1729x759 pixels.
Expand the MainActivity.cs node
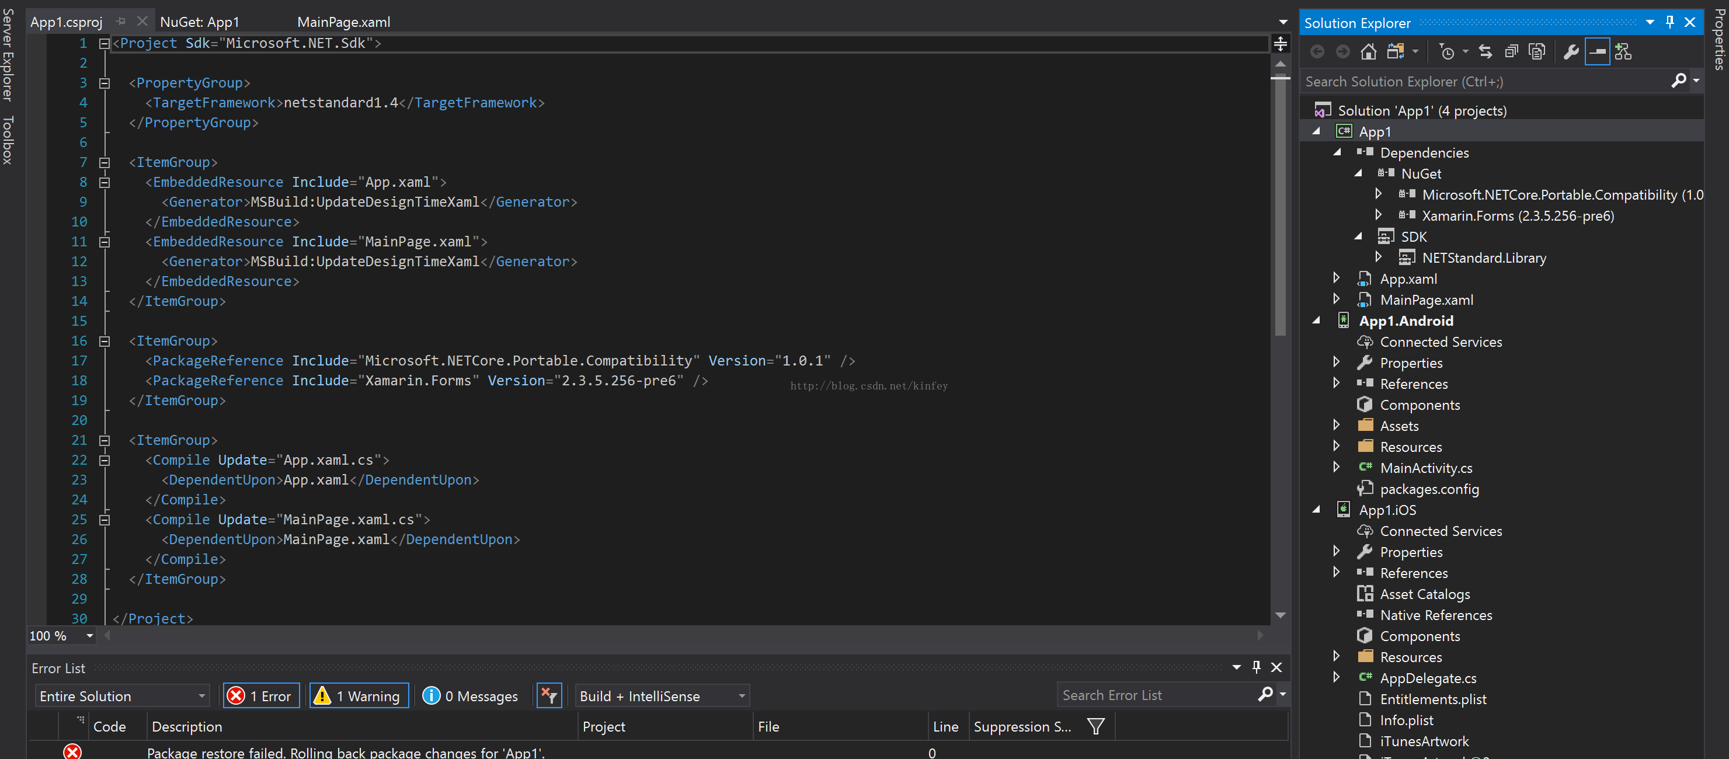(1337, 467)
